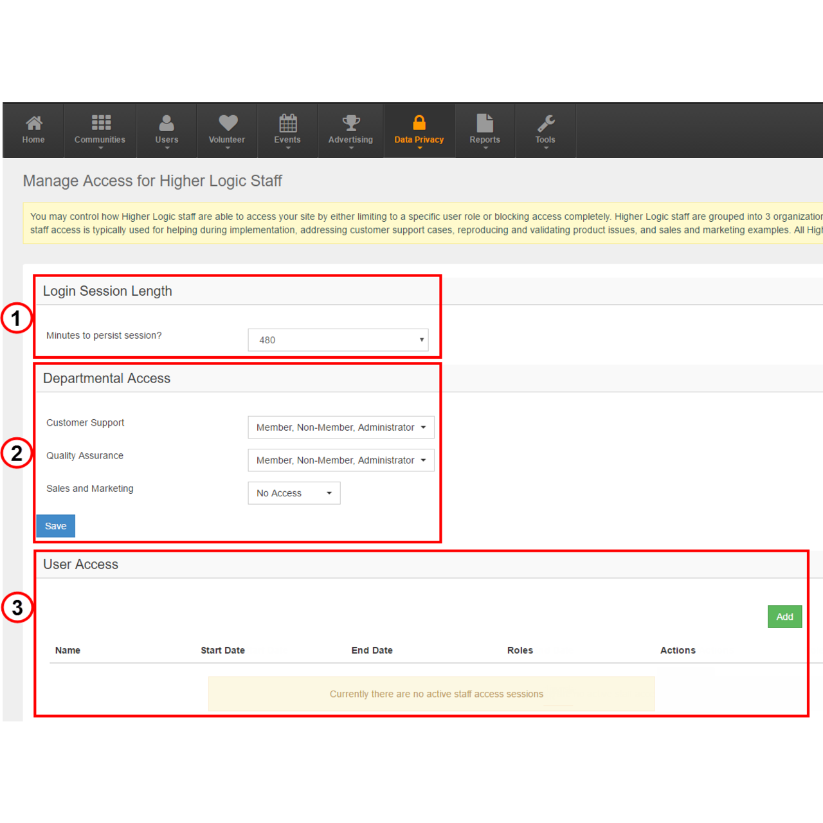Click the Actions column header
823x823 pixels.
click(x=678, y=651)
